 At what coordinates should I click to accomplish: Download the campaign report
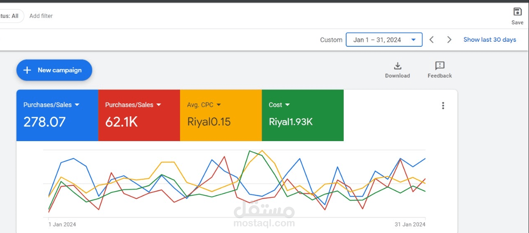coord(397,70)
